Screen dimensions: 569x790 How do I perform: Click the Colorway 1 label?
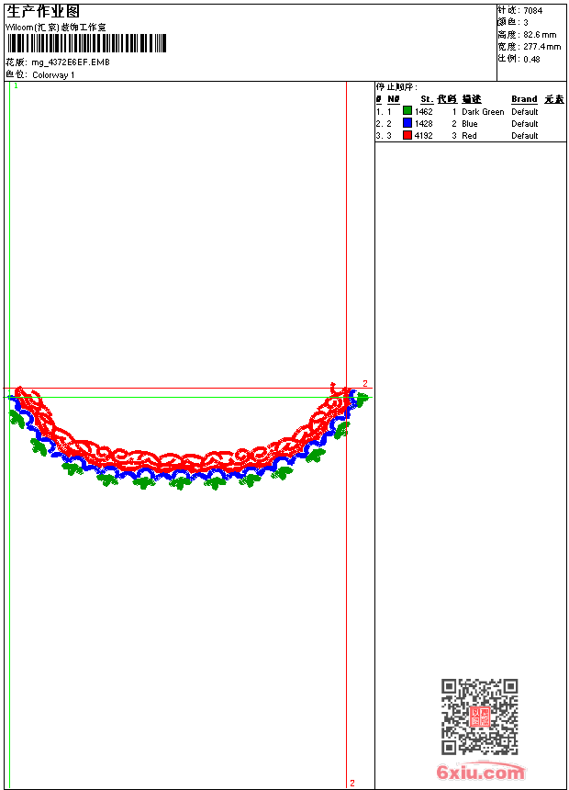pos(53,74)
